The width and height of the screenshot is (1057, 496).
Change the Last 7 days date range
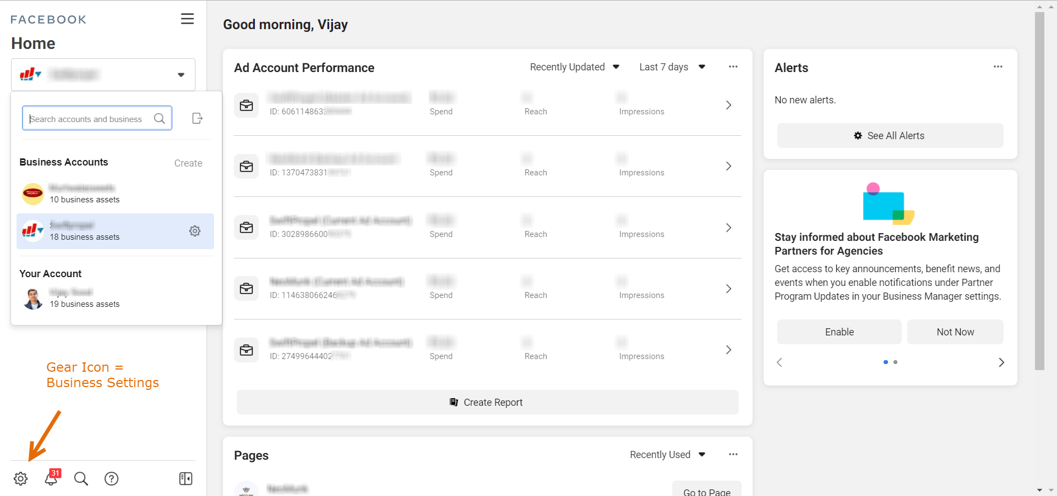[672, 67]
